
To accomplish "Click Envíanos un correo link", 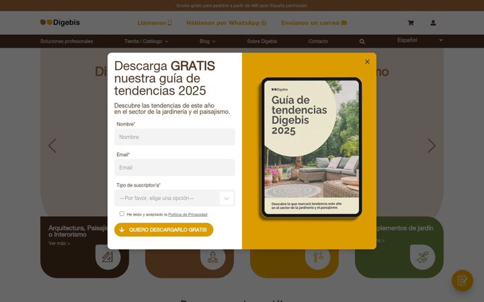I will (x=314, y=23).
